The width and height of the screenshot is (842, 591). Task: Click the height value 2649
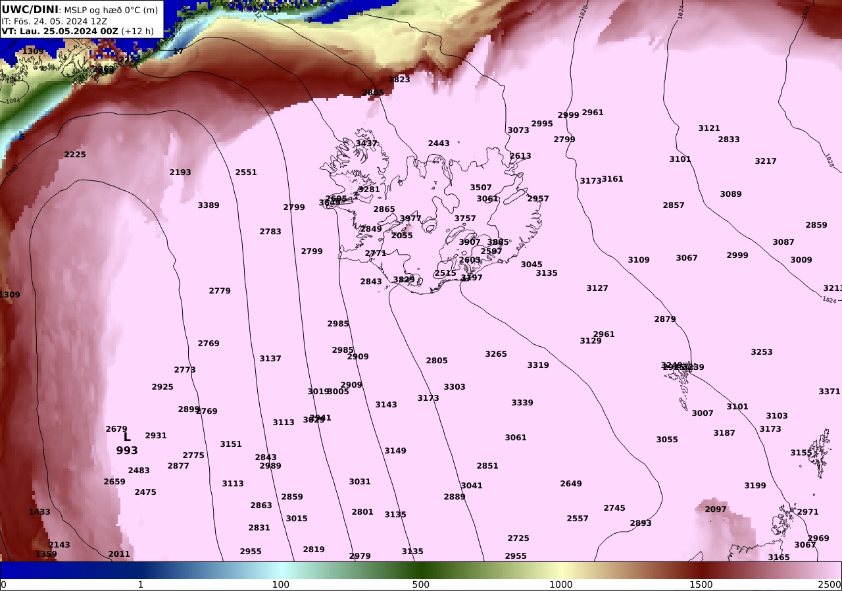point(571,484)
